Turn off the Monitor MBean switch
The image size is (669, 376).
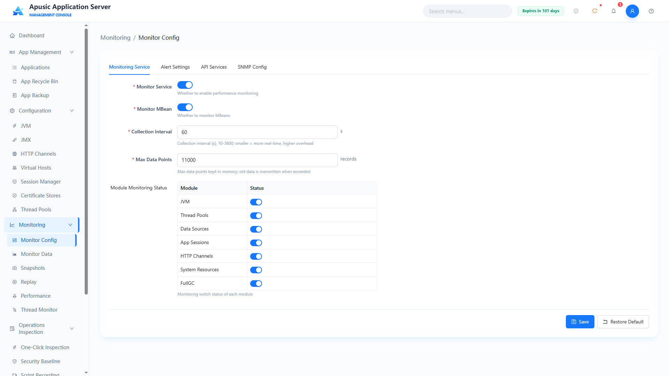click(185, 107)
